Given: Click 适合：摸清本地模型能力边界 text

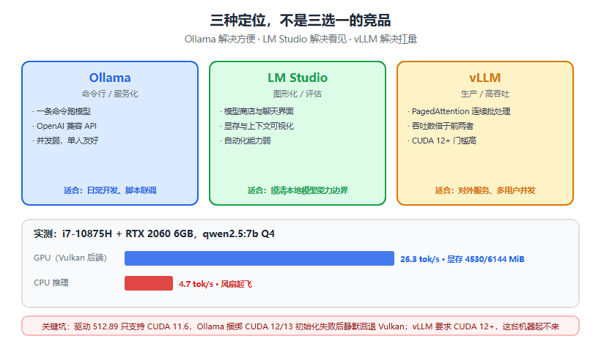Looking at the screenshot, I should (298, 190).
